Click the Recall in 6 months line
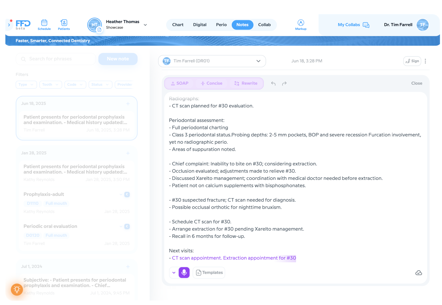The width and height of the screenshot is (442, 305). click(x=207, y=236)
